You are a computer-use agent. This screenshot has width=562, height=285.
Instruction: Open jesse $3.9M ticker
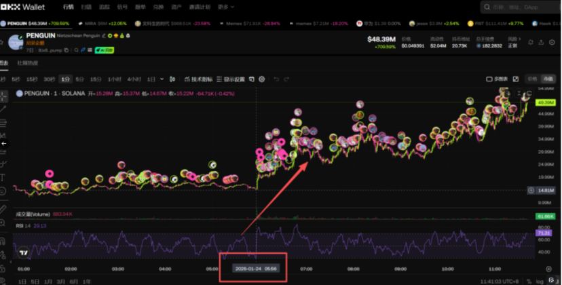434,24
